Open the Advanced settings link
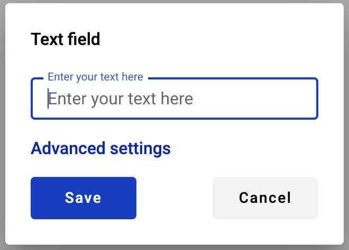The width and height of the screenshot is (349, 250). [100, 148]
